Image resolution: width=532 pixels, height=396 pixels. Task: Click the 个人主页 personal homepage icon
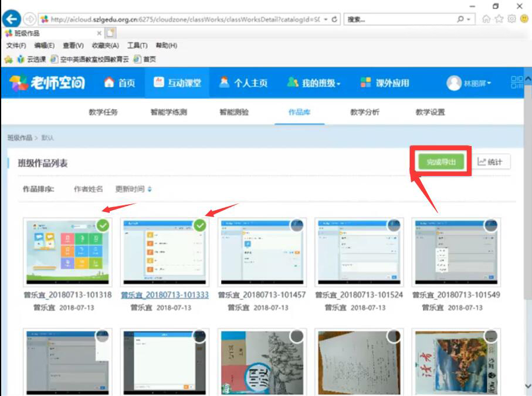point(225,83)
